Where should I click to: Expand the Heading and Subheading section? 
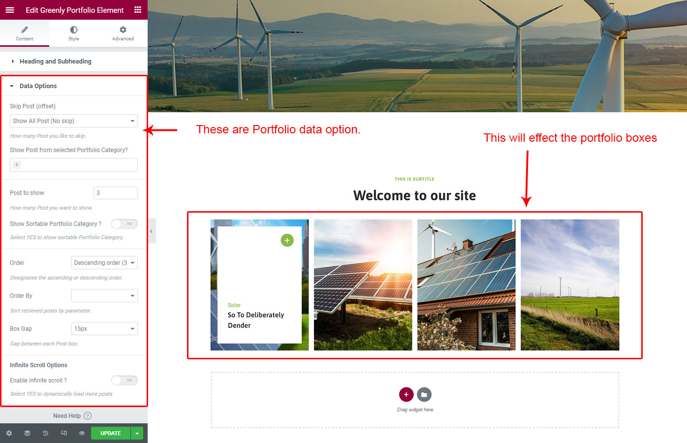[55, 62]
